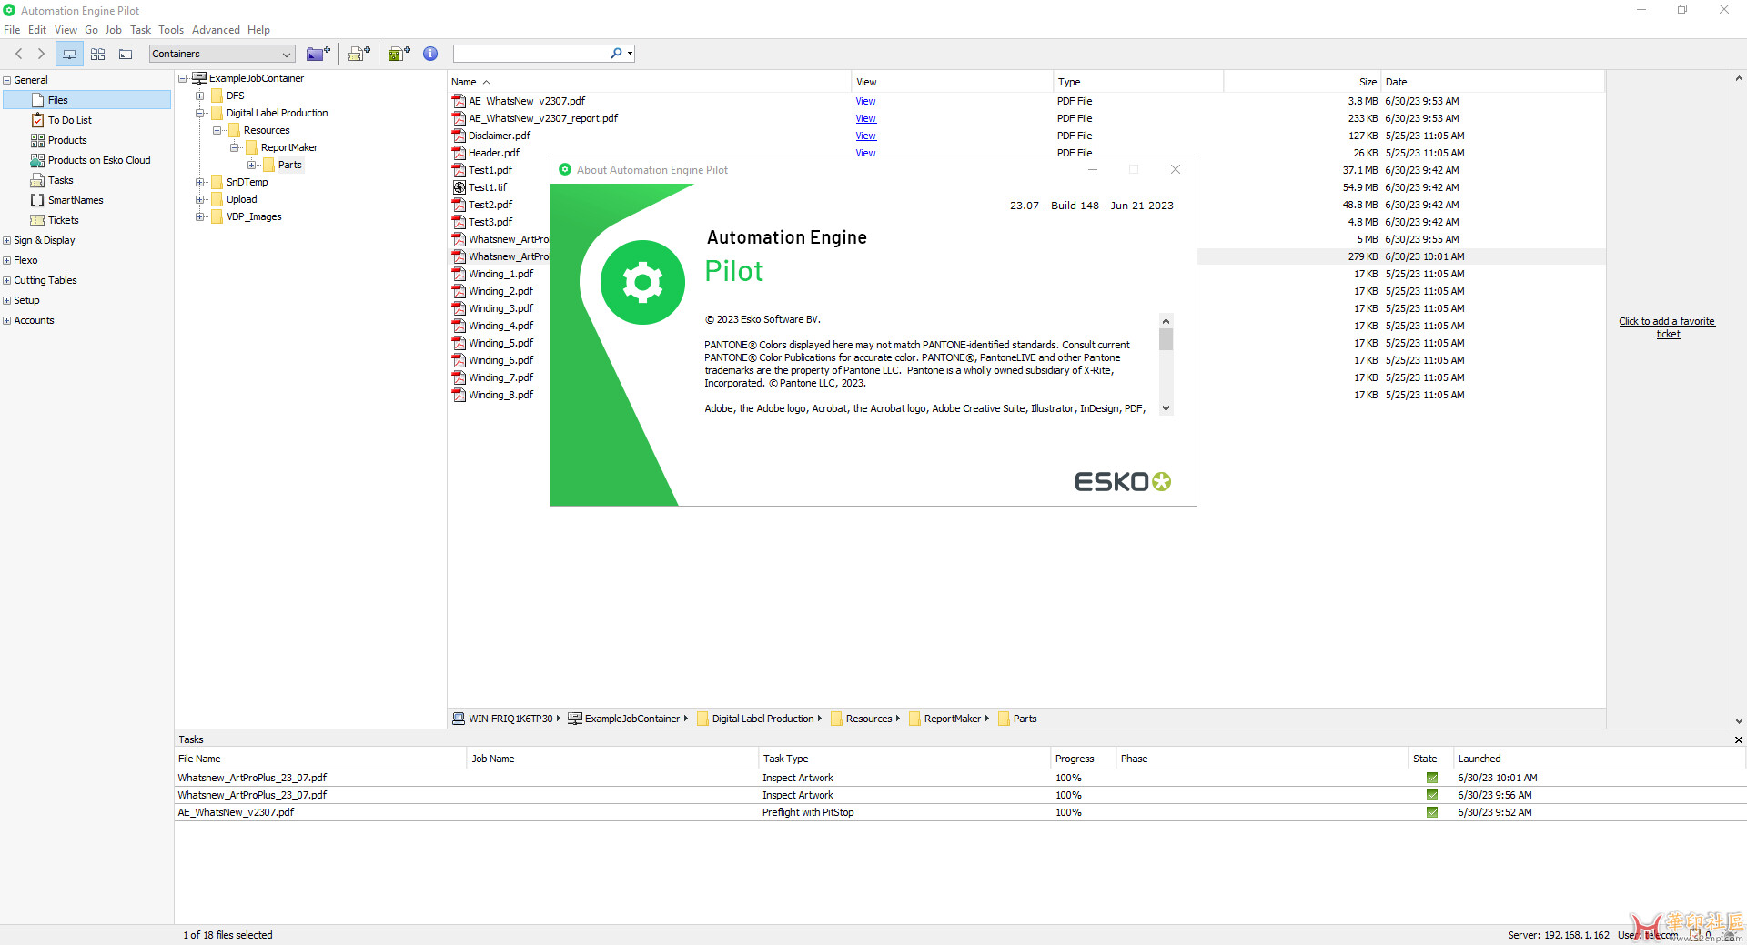Image resolution: width=1747 pixels, height=945 pixels.
Task: Select the Preflight with PitStop task row
Action: [960, 812]
